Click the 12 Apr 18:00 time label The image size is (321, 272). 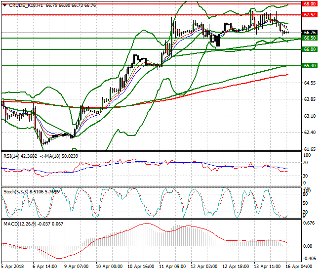pos(236,267)
